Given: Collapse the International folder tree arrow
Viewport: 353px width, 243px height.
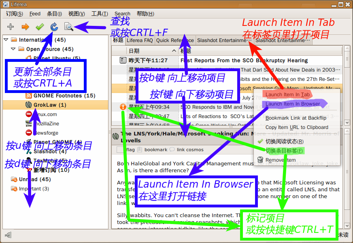Looking at the screenshot, I should [x=6, y=40].
